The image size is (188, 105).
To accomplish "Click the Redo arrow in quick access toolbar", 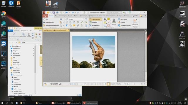I will pyautogui.click(x=78, y=13).
